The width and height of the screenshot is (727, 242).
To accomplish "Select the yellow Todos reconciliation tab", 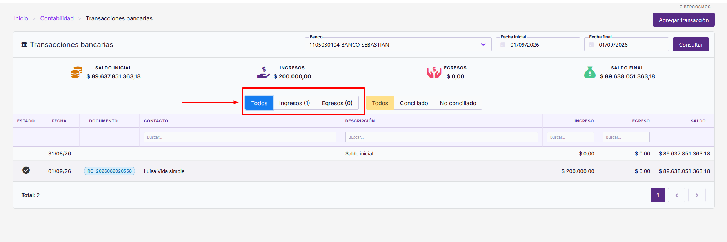I will click(x=380, y=103).
